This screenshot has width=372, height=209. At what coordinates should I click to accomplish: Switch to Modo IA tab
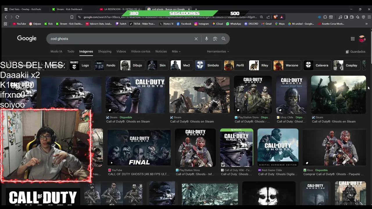tap(56, 51)
